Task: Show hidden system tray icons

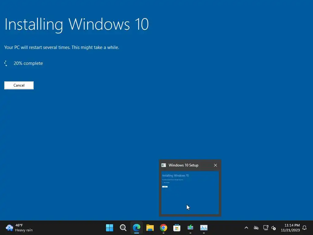Action: pos(246,228)
